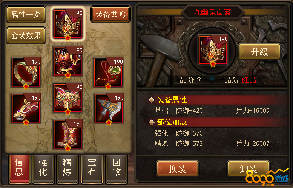Screen dimensions: 293x188
Task: Select the boots equipment icon
Action: click(x=68, y=134)
